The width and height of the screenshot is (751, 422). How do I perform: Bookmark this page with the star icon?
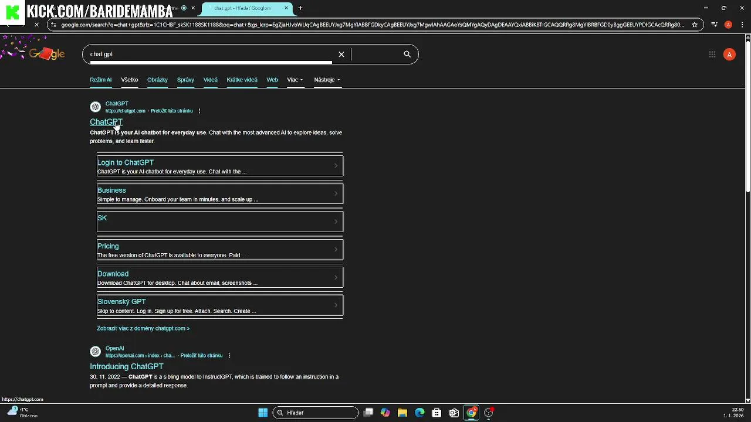point(695,25)
